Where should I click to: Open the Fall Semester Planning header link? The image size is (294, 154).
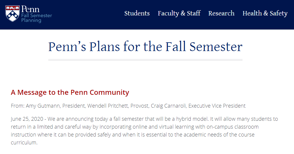coord(37,18)
